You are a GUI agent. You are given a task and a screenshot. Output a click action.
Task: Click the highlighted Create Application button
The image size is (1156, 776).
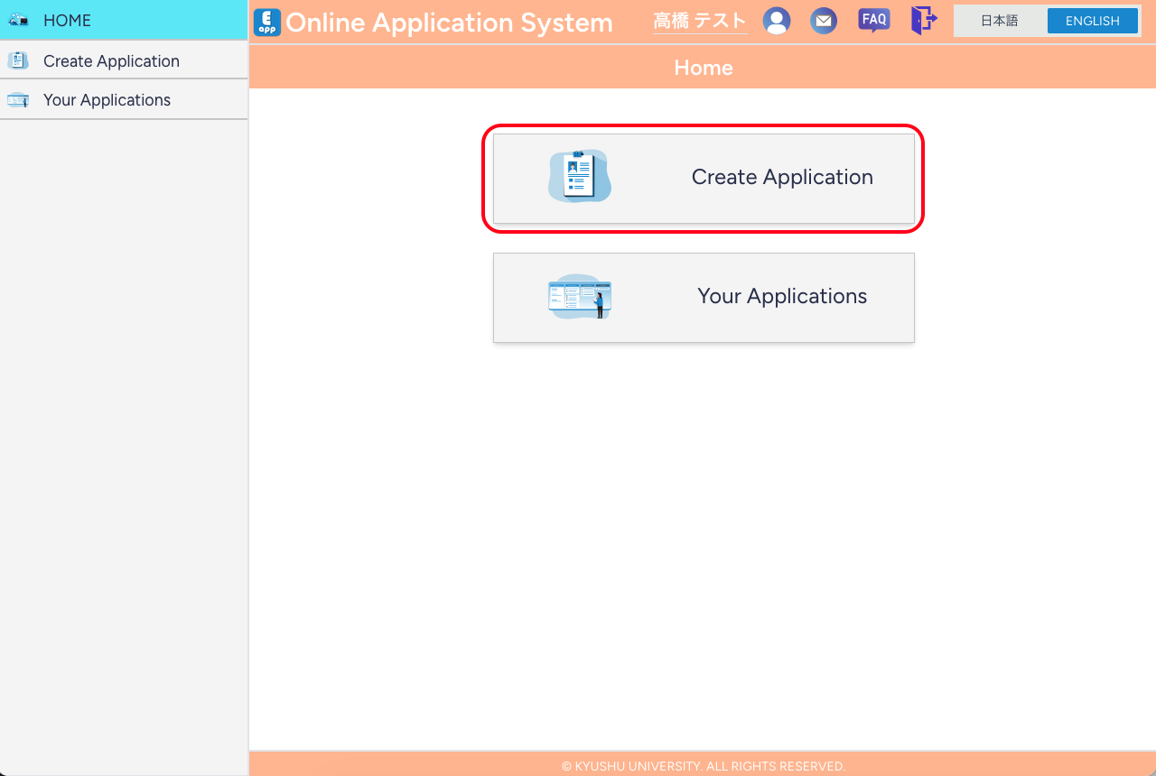(x=703, y=177)
